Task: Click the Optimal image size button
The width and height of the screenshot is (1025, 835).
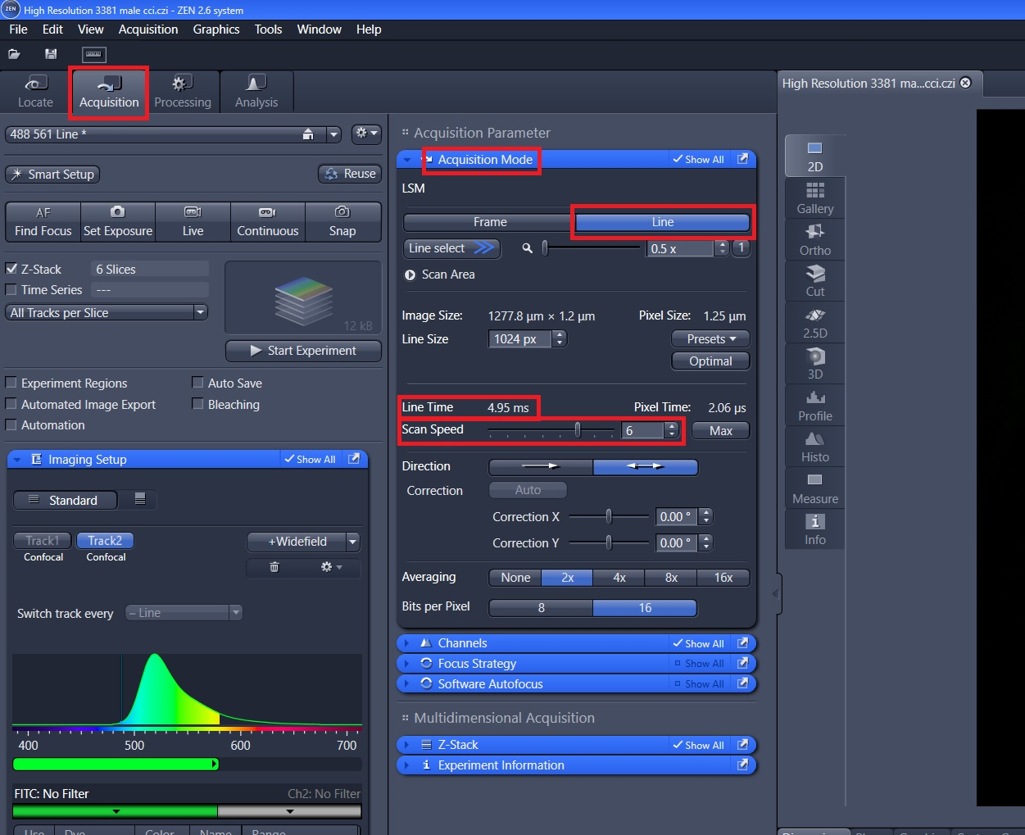Action: click(x=710, y=361)
